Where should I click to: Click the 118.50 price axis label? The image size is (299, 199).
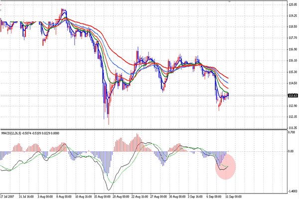coord(293,27)
